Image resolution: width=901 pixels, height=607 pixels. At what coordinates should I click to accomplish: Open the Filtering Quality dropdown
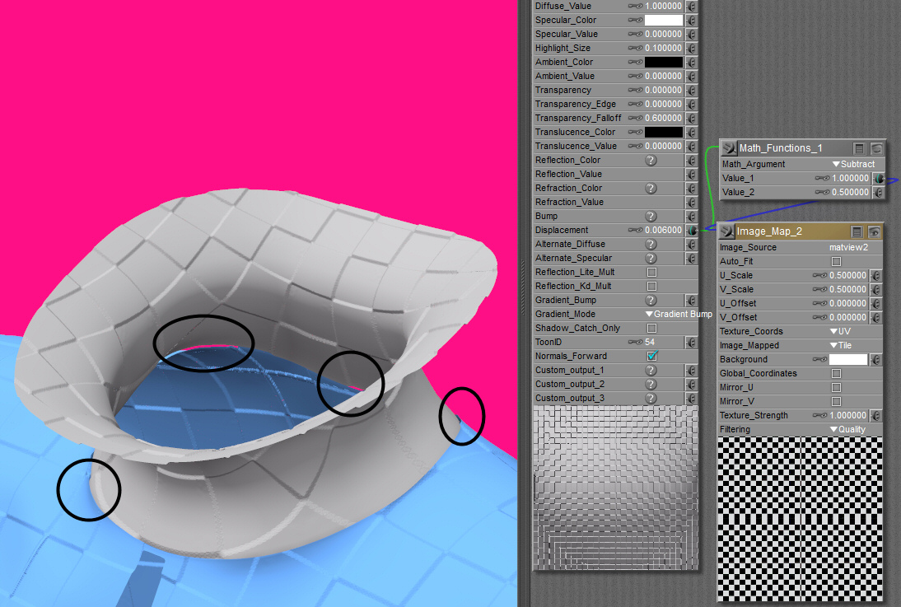(847, 430)
